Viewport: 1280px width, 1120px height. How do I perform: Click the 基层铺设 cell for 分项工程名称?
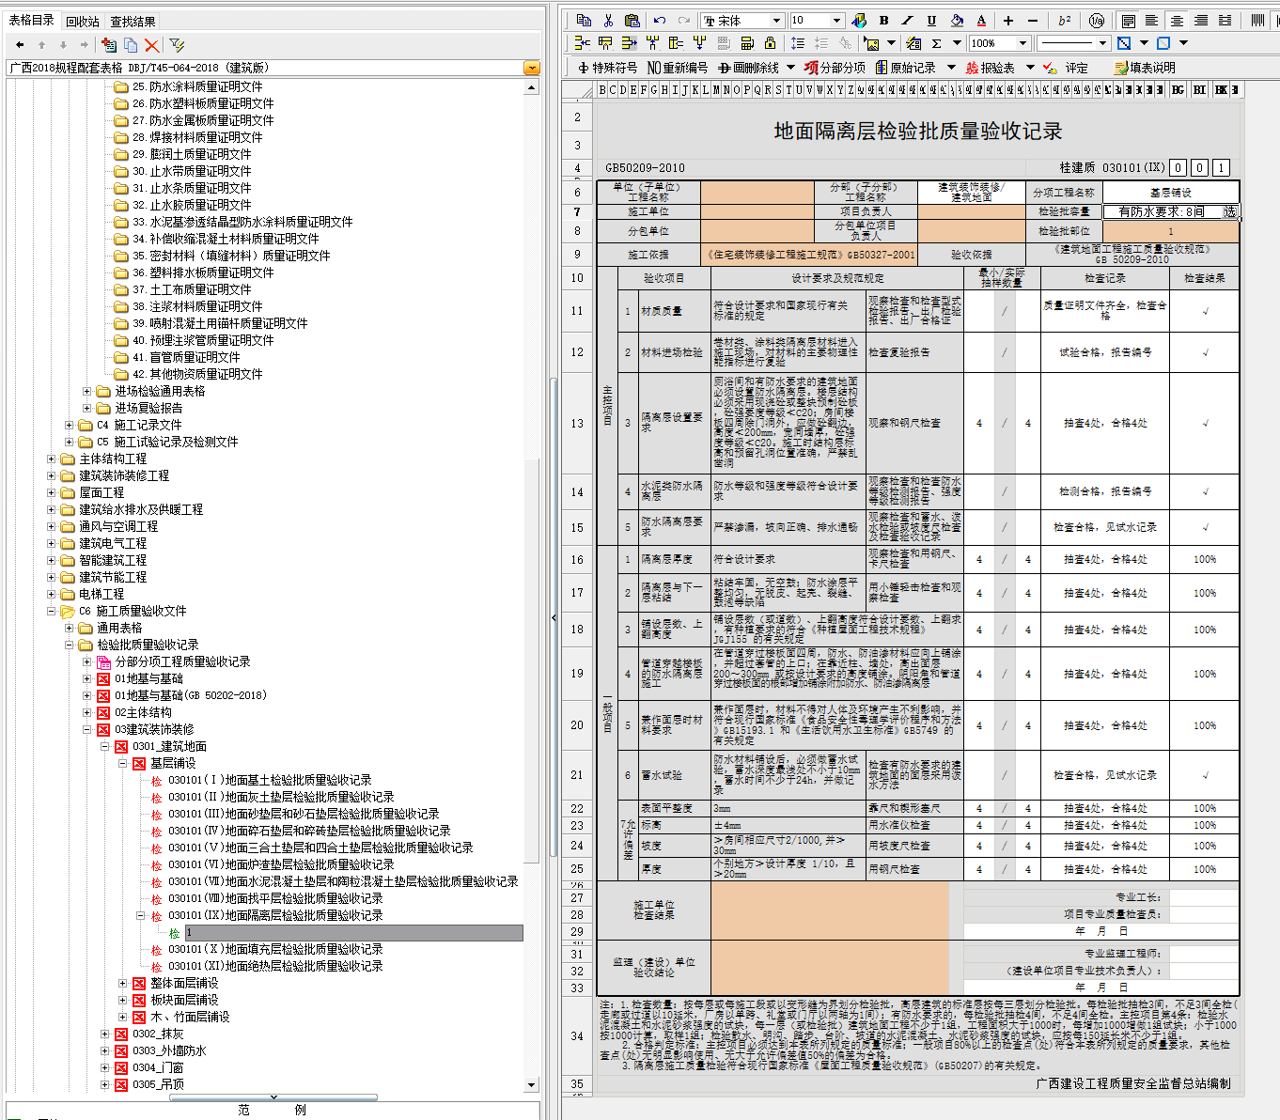[x=1171, y=192]
